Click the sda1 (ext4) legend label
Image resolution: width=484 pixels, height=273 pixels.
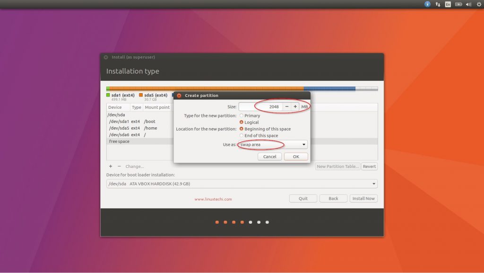coord(123,95)
